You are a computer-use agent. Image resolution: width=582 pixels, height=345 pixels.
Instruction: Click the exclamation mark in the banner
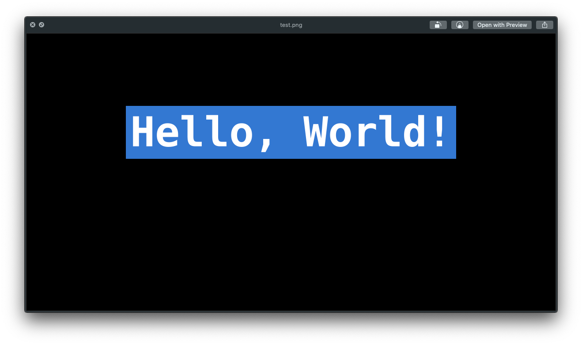[x=439, y=131]
